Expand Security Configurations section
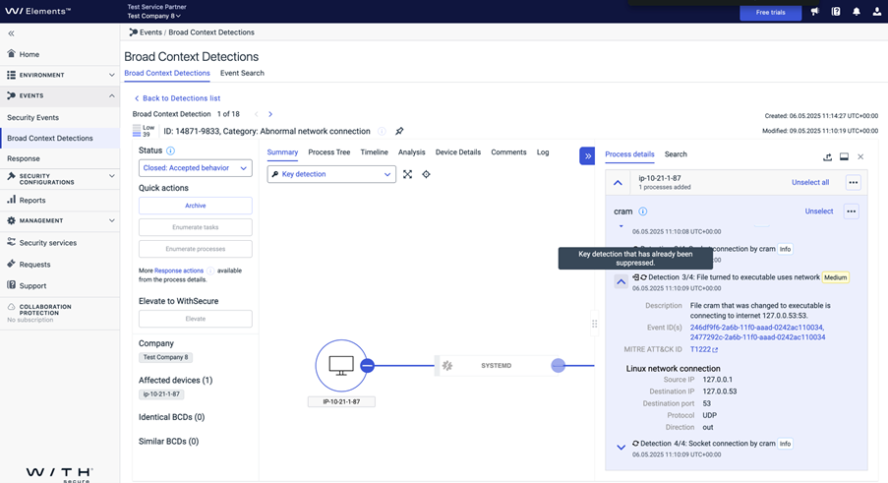 coord(59,179)
